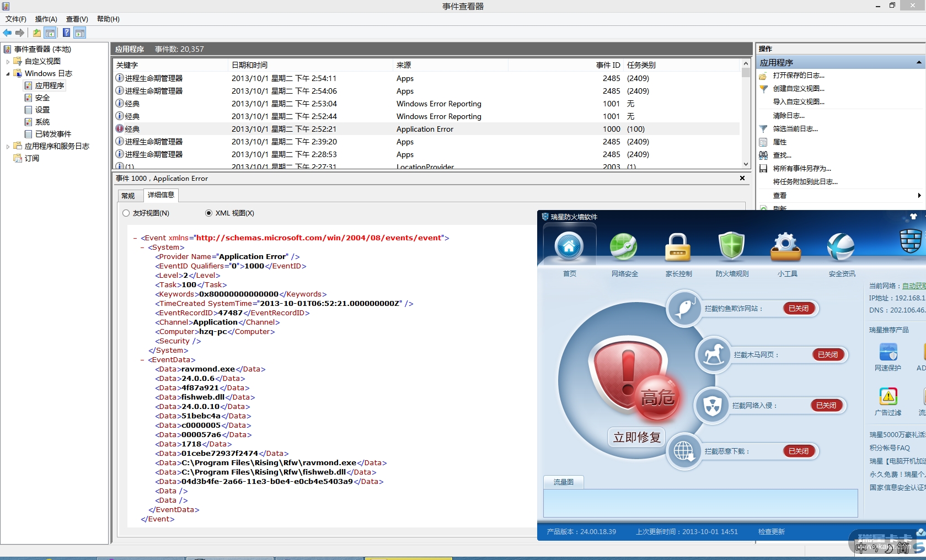The width and height of the screenshot is (926, 560).
Task: Expand the 查看 submenu arrow in actions pane
Action: point(919,196)
